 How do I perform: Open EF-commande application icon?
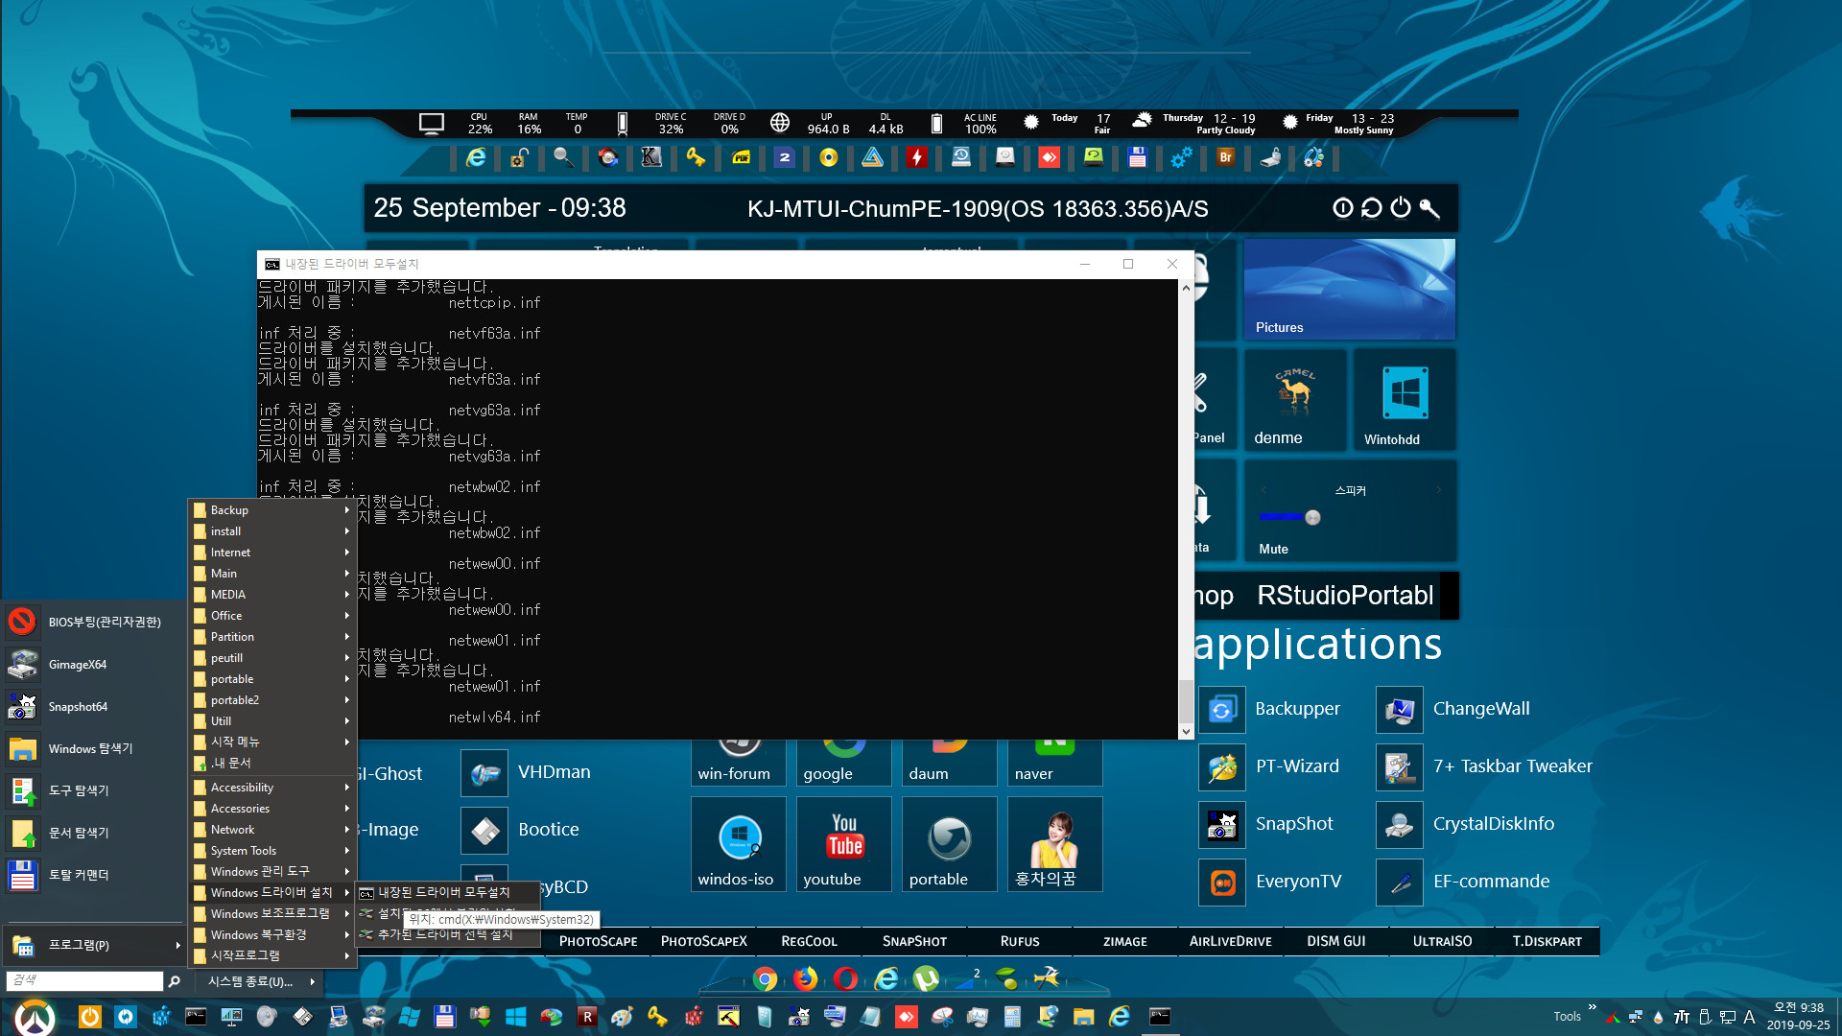pos(1399,883)
